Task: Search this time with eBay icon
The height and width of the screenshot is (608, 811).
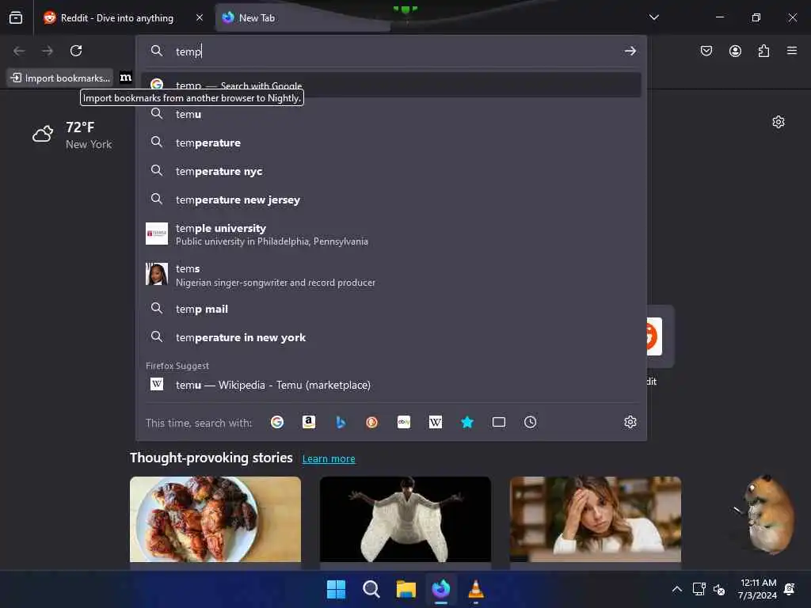Action: [404, 423]
